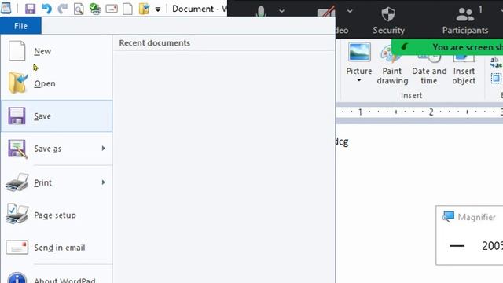Click the blue info icon for About WordPad
This screenshot has width=503, height=283.
click(17, 277)
